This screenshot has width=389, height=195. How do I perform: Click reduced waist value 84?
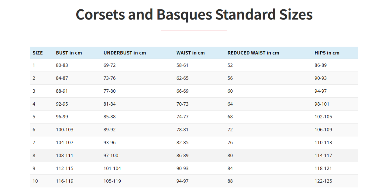(x=230, y=168)
